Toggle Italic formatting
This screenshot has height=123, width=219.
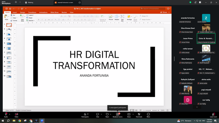tap(42, 20)
